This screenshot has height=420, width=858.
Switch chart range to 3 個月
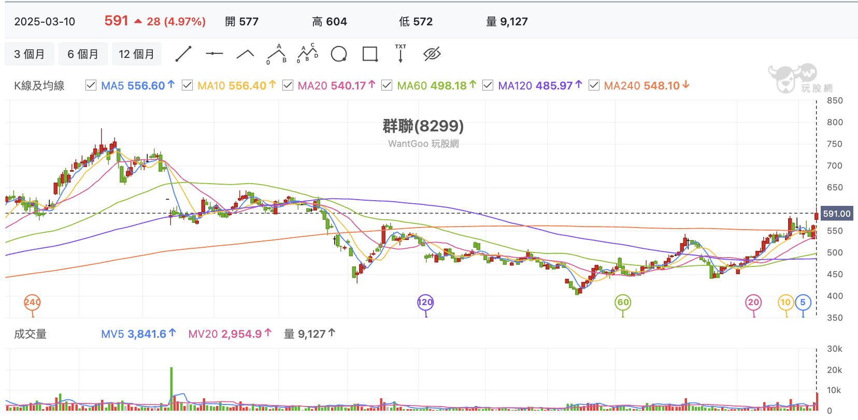click(30, 54)
